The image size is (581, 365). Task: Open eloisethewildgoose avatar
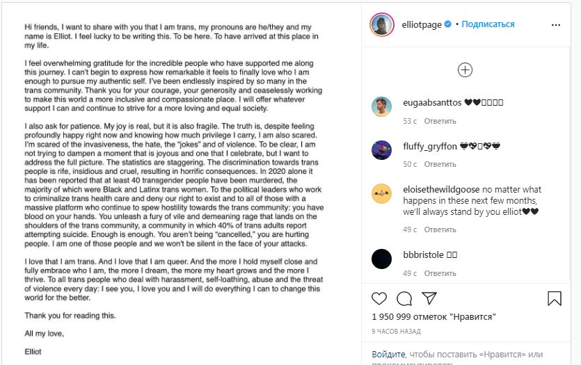381,193
